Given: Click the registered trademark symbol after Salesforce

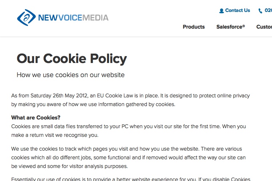Looking at the screenshot, I should [244, 26].
